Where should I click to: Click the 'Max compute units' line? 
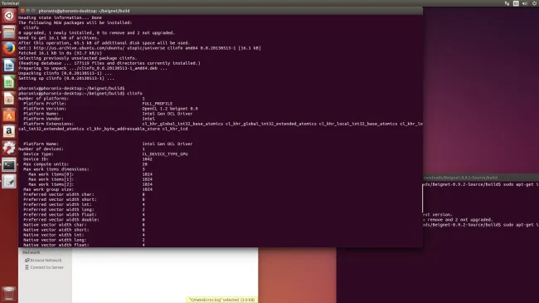point(85,164)
